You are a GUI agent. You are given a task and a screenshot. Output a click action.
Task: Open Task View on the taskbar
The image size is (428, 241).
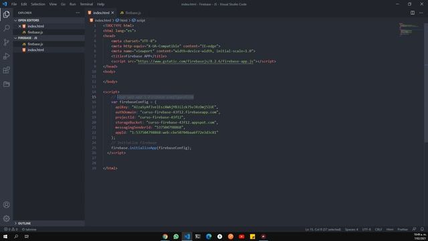[x=27, y=236]
